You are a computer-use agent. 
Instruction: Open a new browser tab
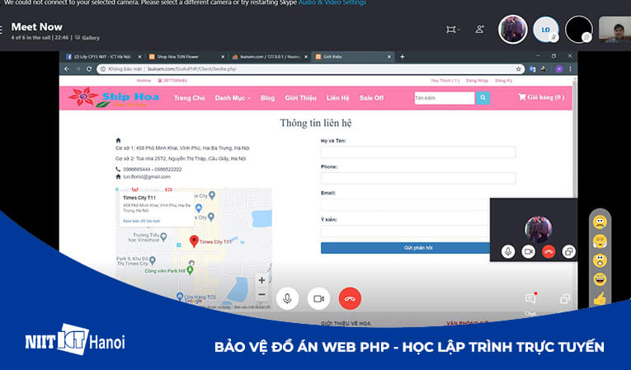point(402,57)
